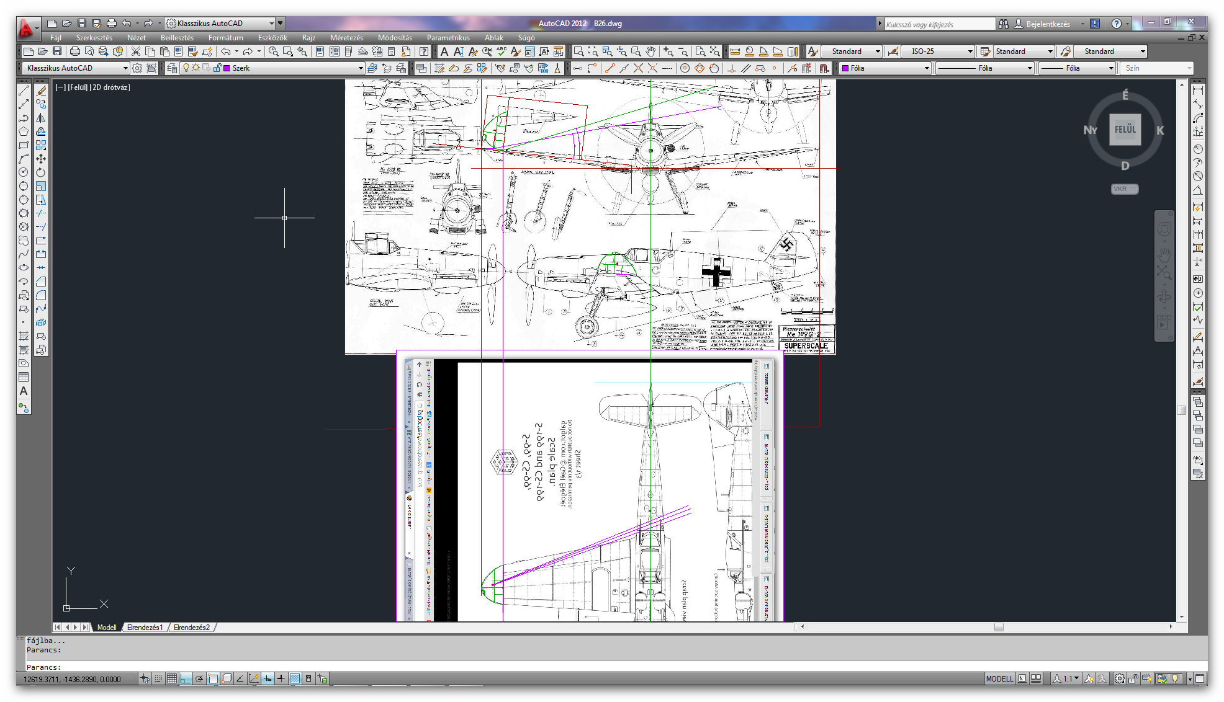The height and width of the screenshot is (702, 1224).
Task: Click the Plot printer icon
Action: pyautogui.click(x=75, y=51)
